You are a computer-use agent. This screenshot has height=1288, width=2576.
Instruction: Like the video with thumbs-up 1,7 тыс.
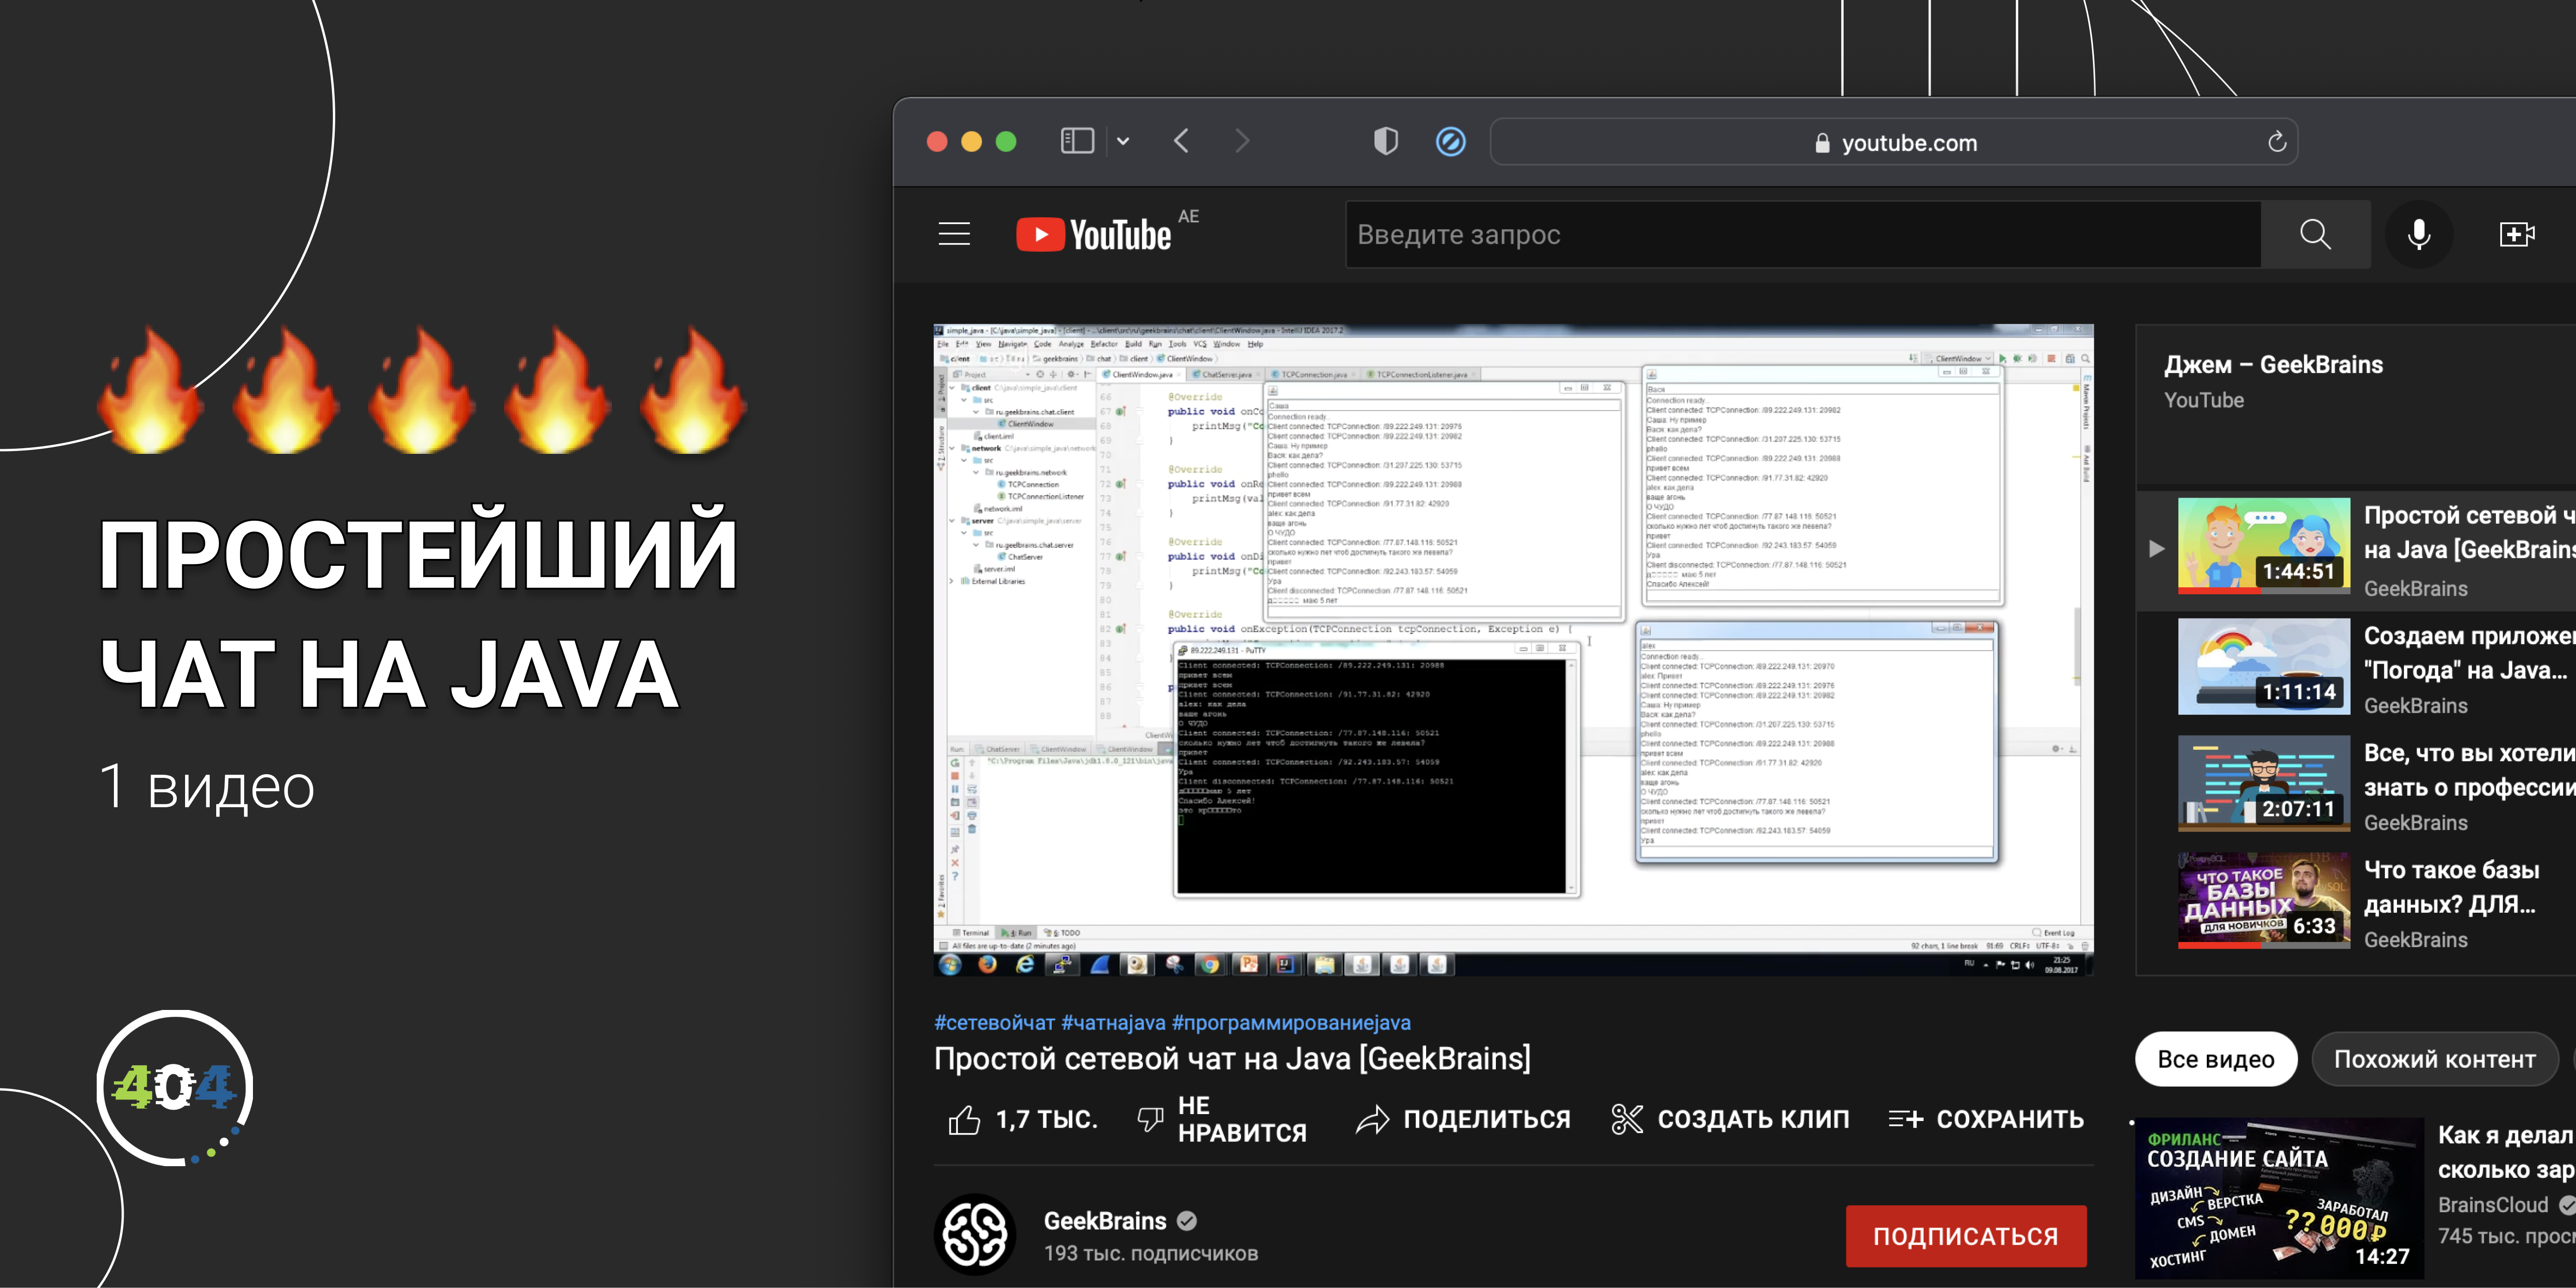pyautogui.click(x=1022, y=1119)
